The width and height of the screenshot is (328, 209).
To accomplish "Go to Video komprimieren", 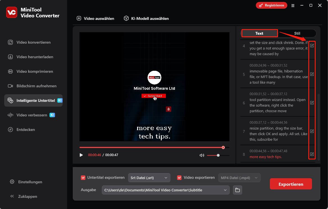I will click(x=33, y=71).
